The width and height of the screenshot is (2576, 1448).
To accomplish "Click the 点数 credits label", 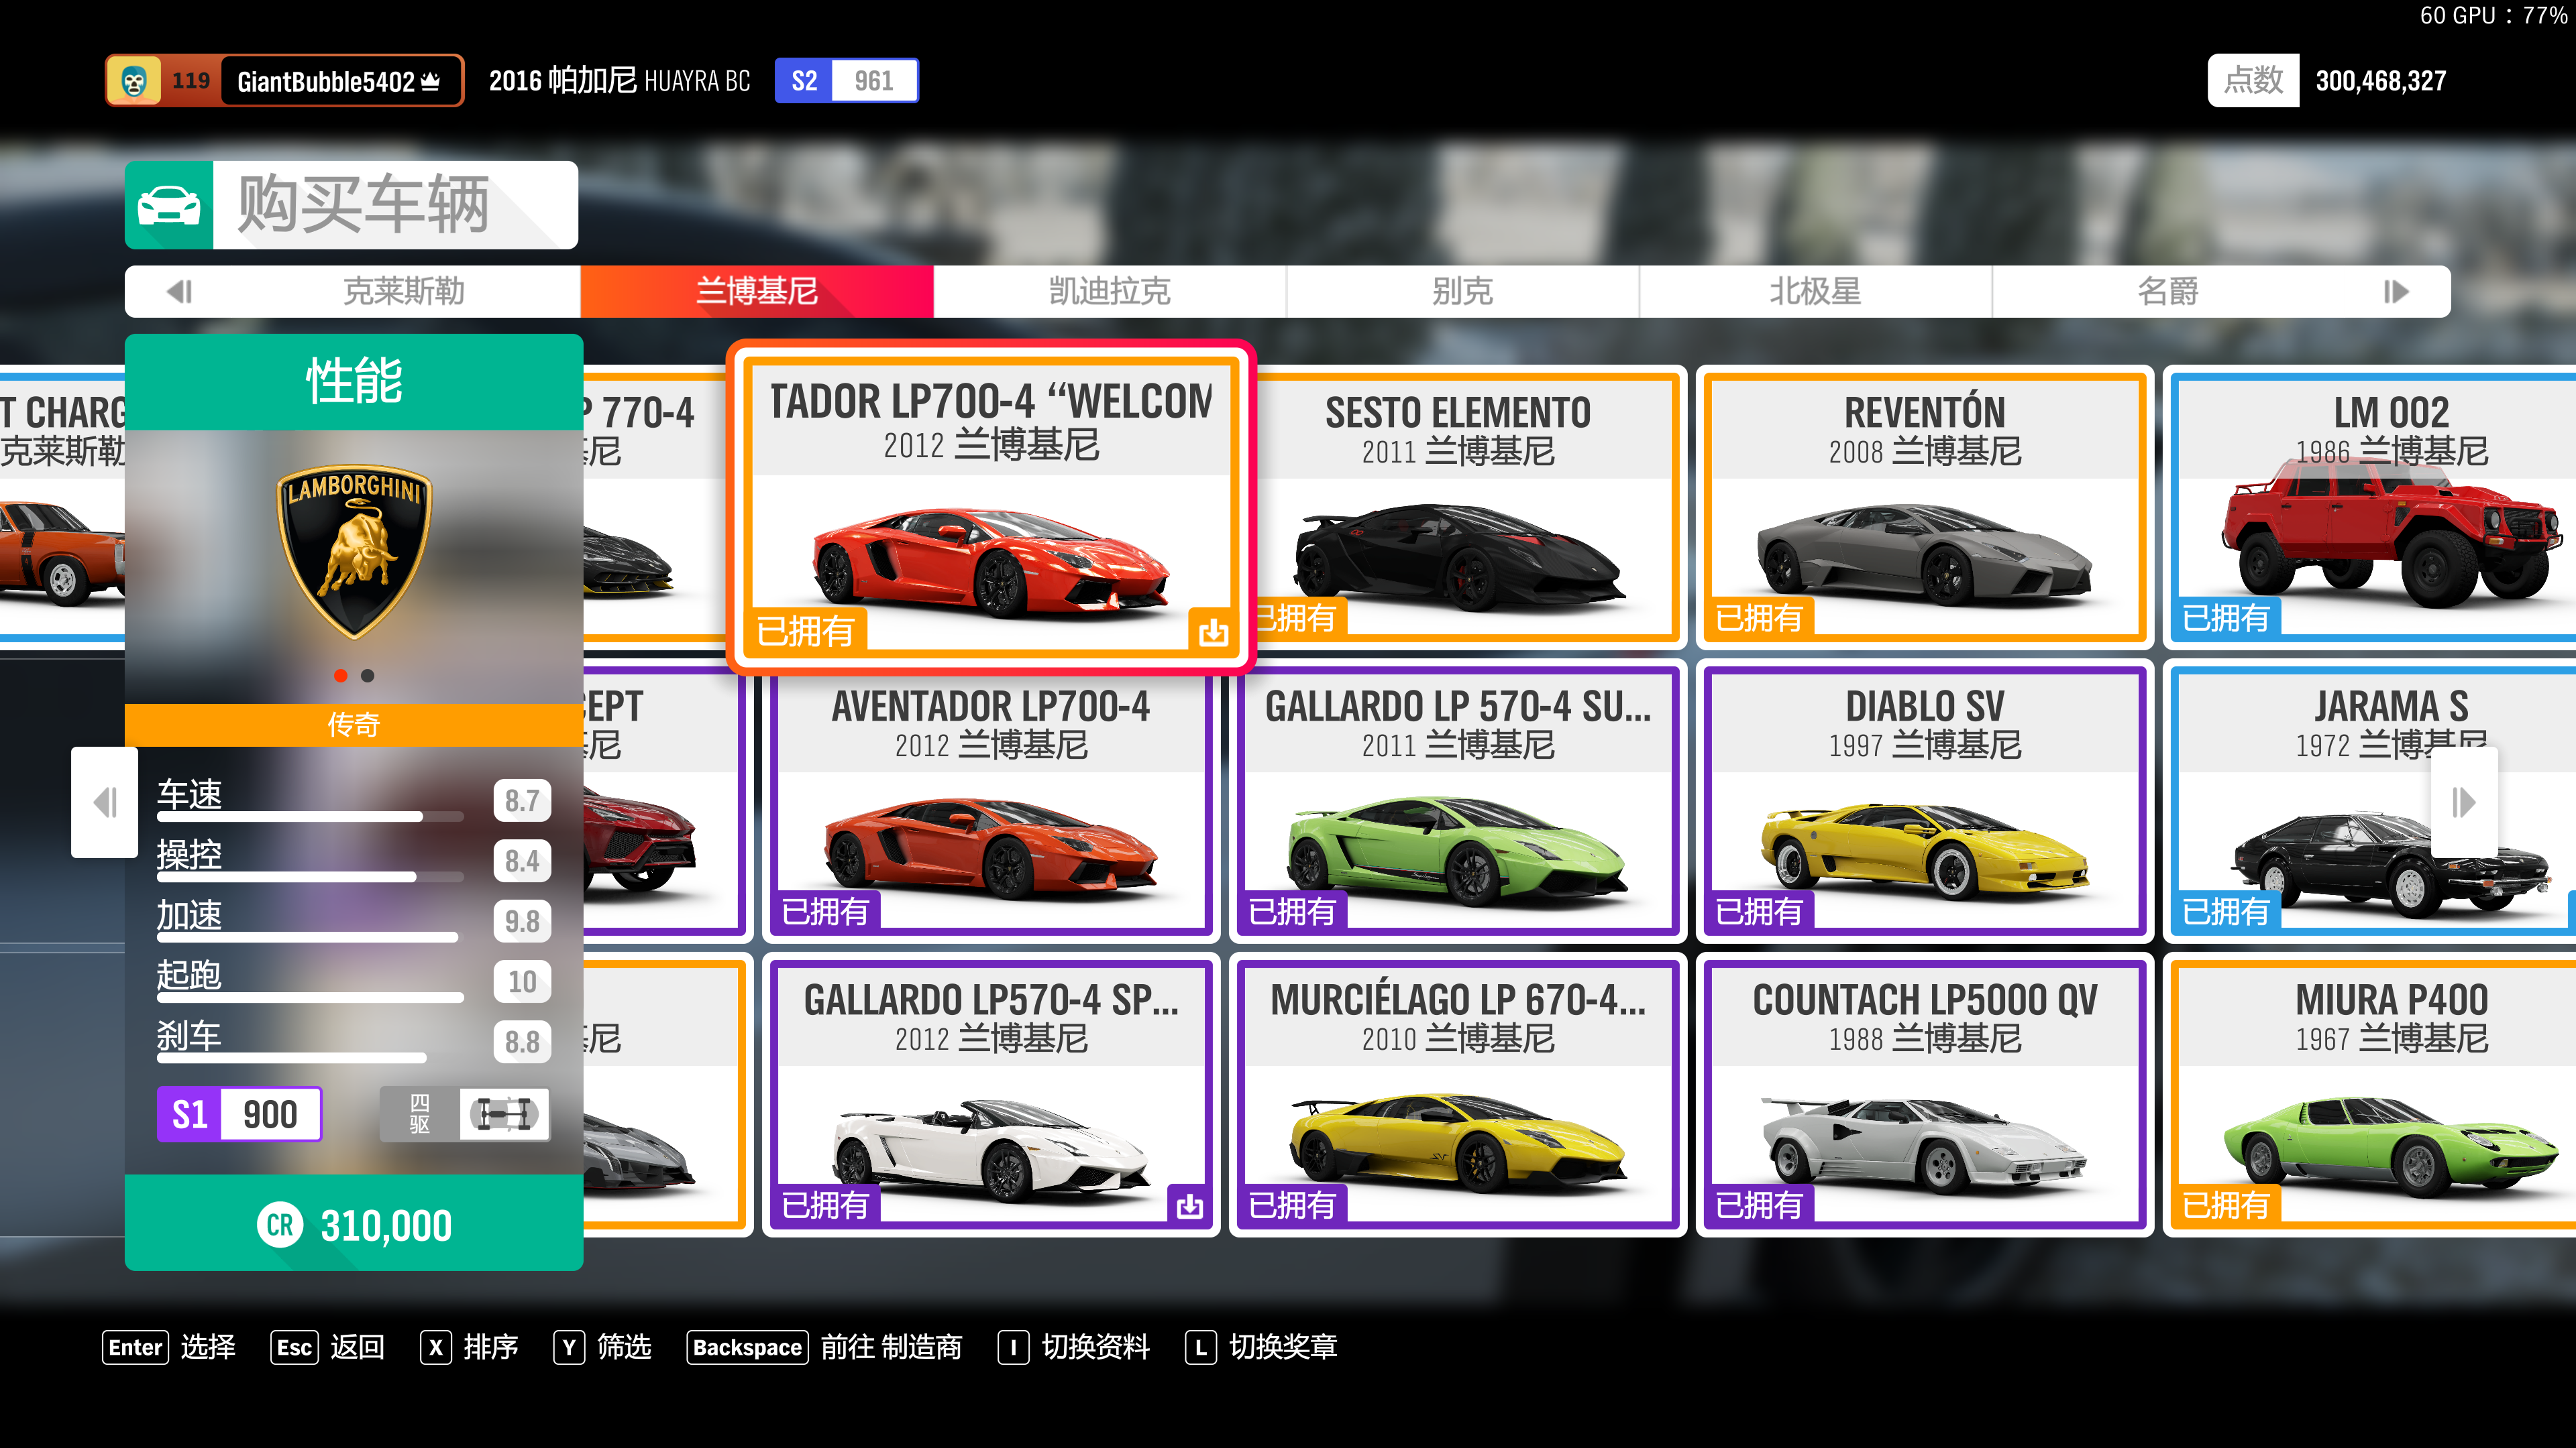I will [x=2253, y=80].
